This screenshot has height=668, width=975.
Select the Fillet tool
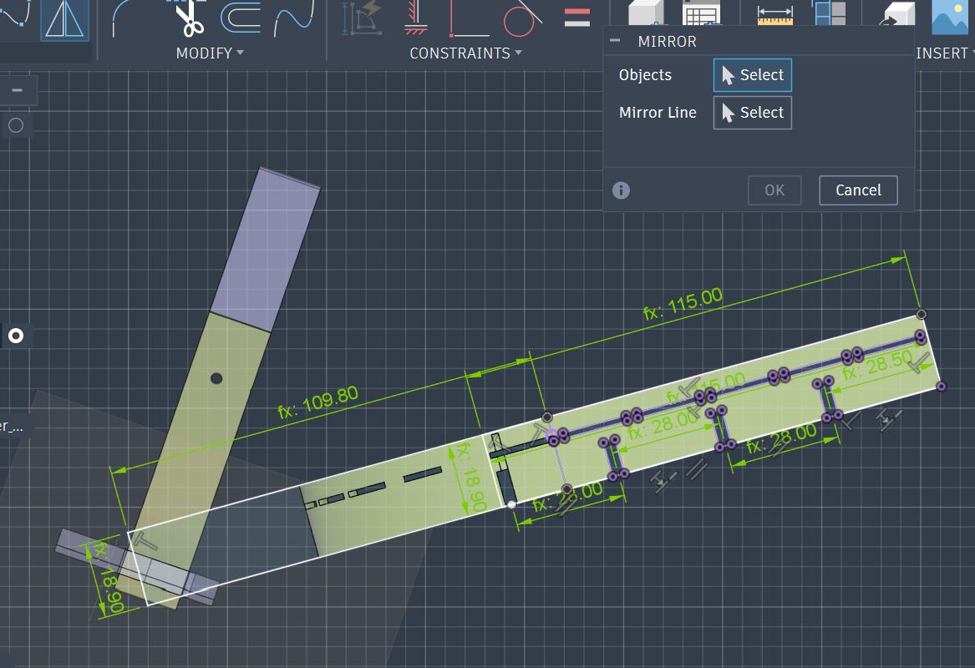(x=126, y=18)
